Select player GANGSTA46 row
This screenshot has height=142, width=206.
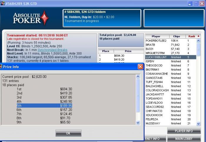(x=171, y=78)
